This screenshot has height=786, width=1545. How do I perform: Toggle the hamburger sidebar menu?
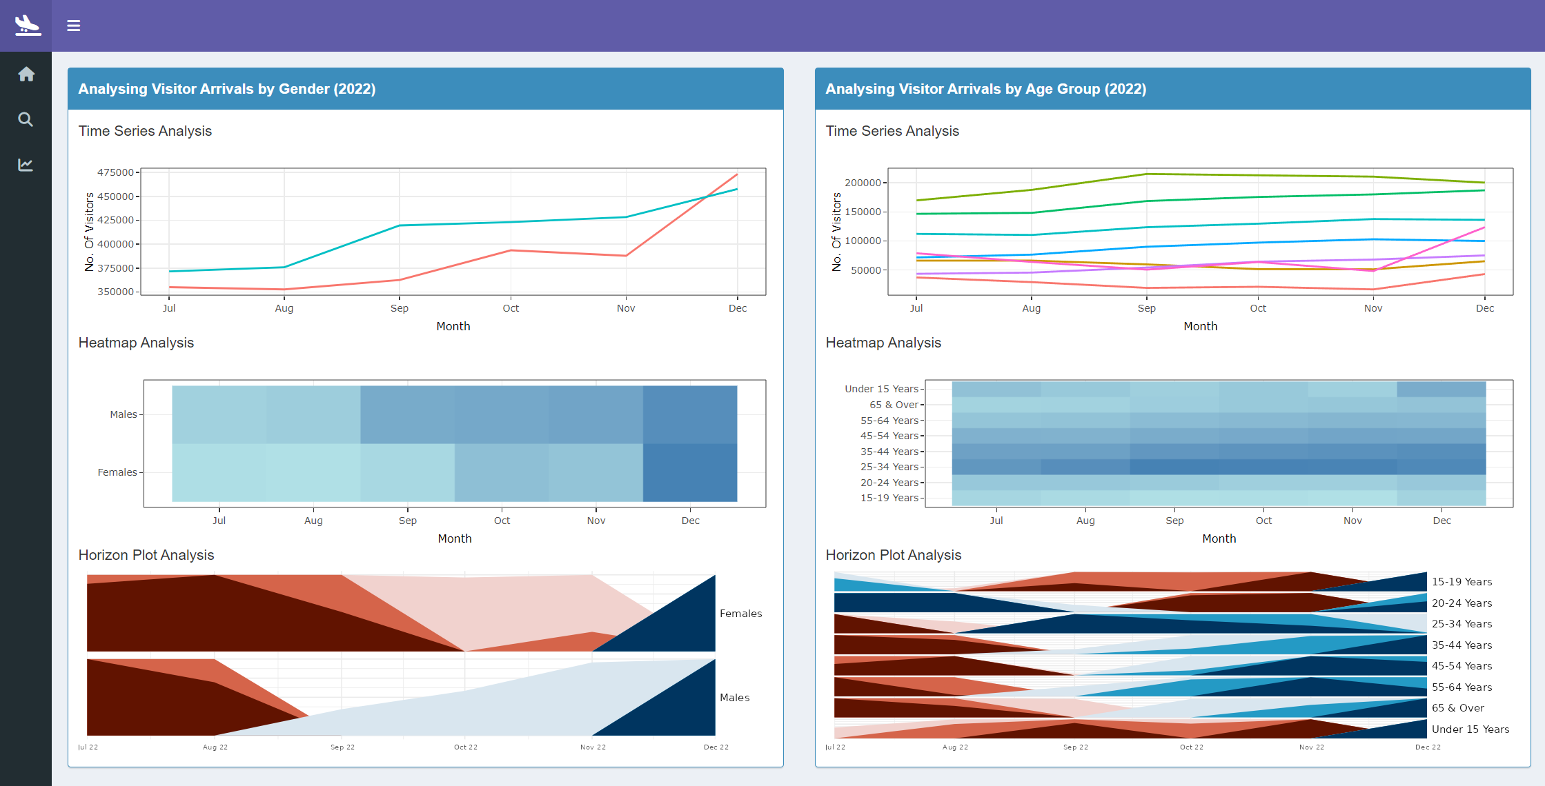pos(74,26)
